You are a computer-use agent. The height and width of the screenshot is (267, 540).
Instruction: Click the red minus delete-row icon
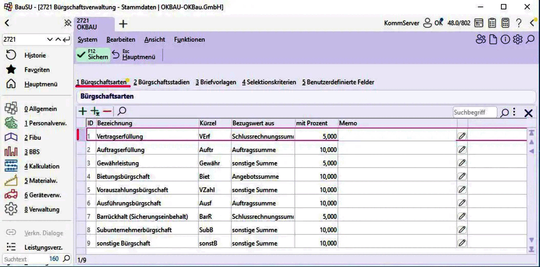(x=107, y=111)
